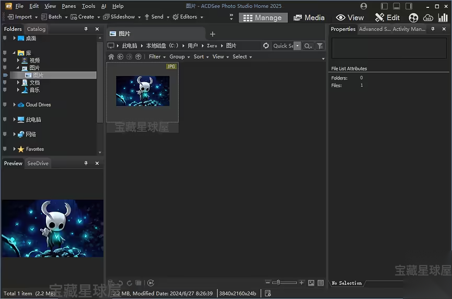Screen dimensions: 452x299
Task: Switch to Media mode
Action: (309, 18)
